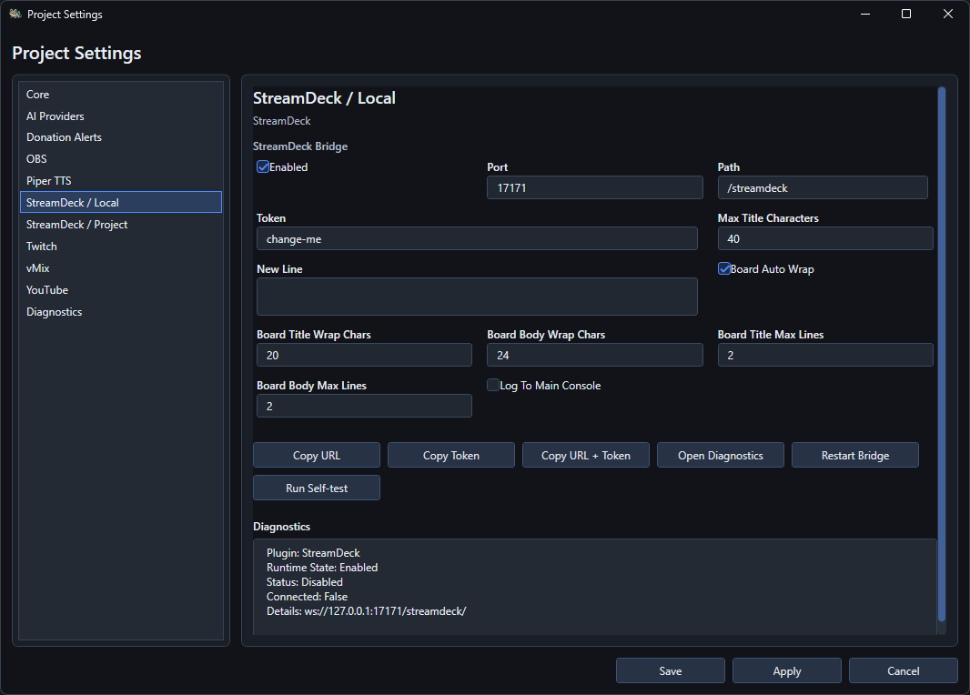The height and width of the screenshot is (695, 970).
Task: Click 'Connected: False' diagnostics line
Action: [x=307, y=597]
